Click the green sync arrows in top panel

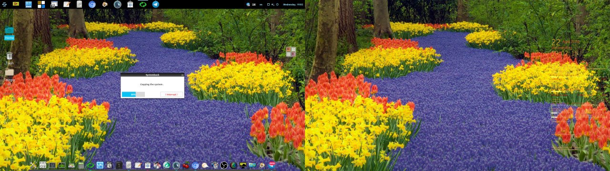142,4
